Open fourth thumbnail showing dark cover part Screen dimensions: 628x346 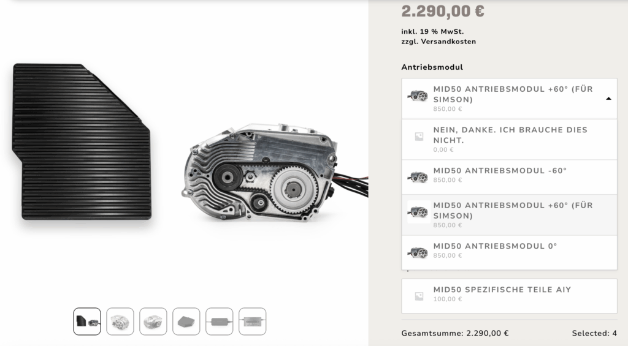click(186, 322)
